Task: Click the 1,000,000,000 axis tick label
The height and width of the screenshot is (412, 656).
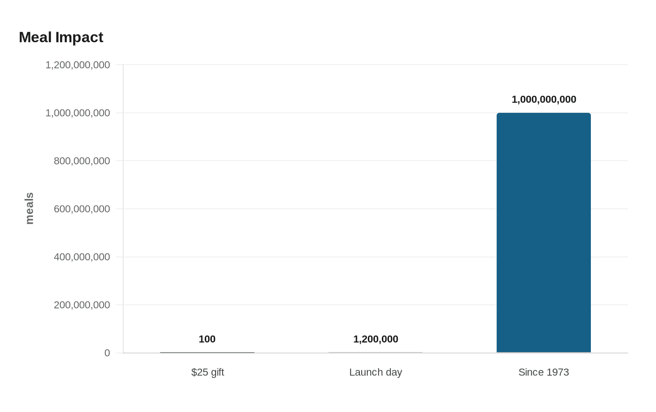Action: pos(78,113)
